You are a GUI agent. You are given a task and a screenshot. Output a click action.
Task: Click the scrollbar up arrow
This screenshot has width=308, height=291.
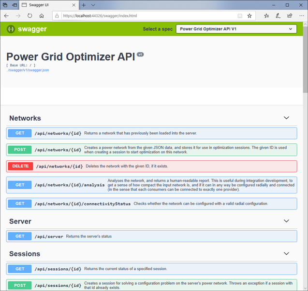point(306,24)
